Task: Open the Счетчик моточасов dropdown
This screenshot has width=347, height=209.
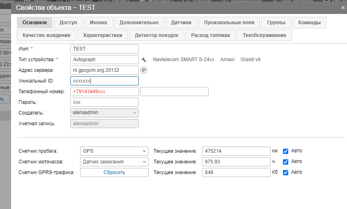Action: click(x=114, y=162)
